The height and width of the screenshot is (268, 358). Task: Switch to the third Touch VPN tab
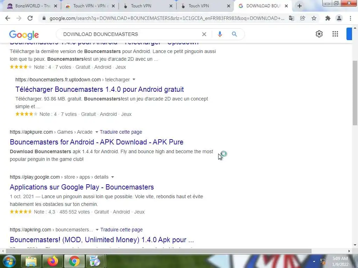[x=205, y=6]
